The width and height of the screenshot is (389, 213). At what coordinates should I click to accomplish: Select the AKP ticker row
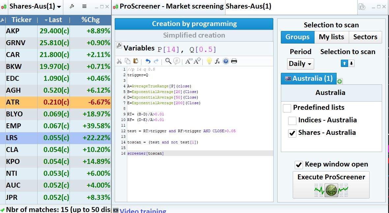click(x=56, y=31)
